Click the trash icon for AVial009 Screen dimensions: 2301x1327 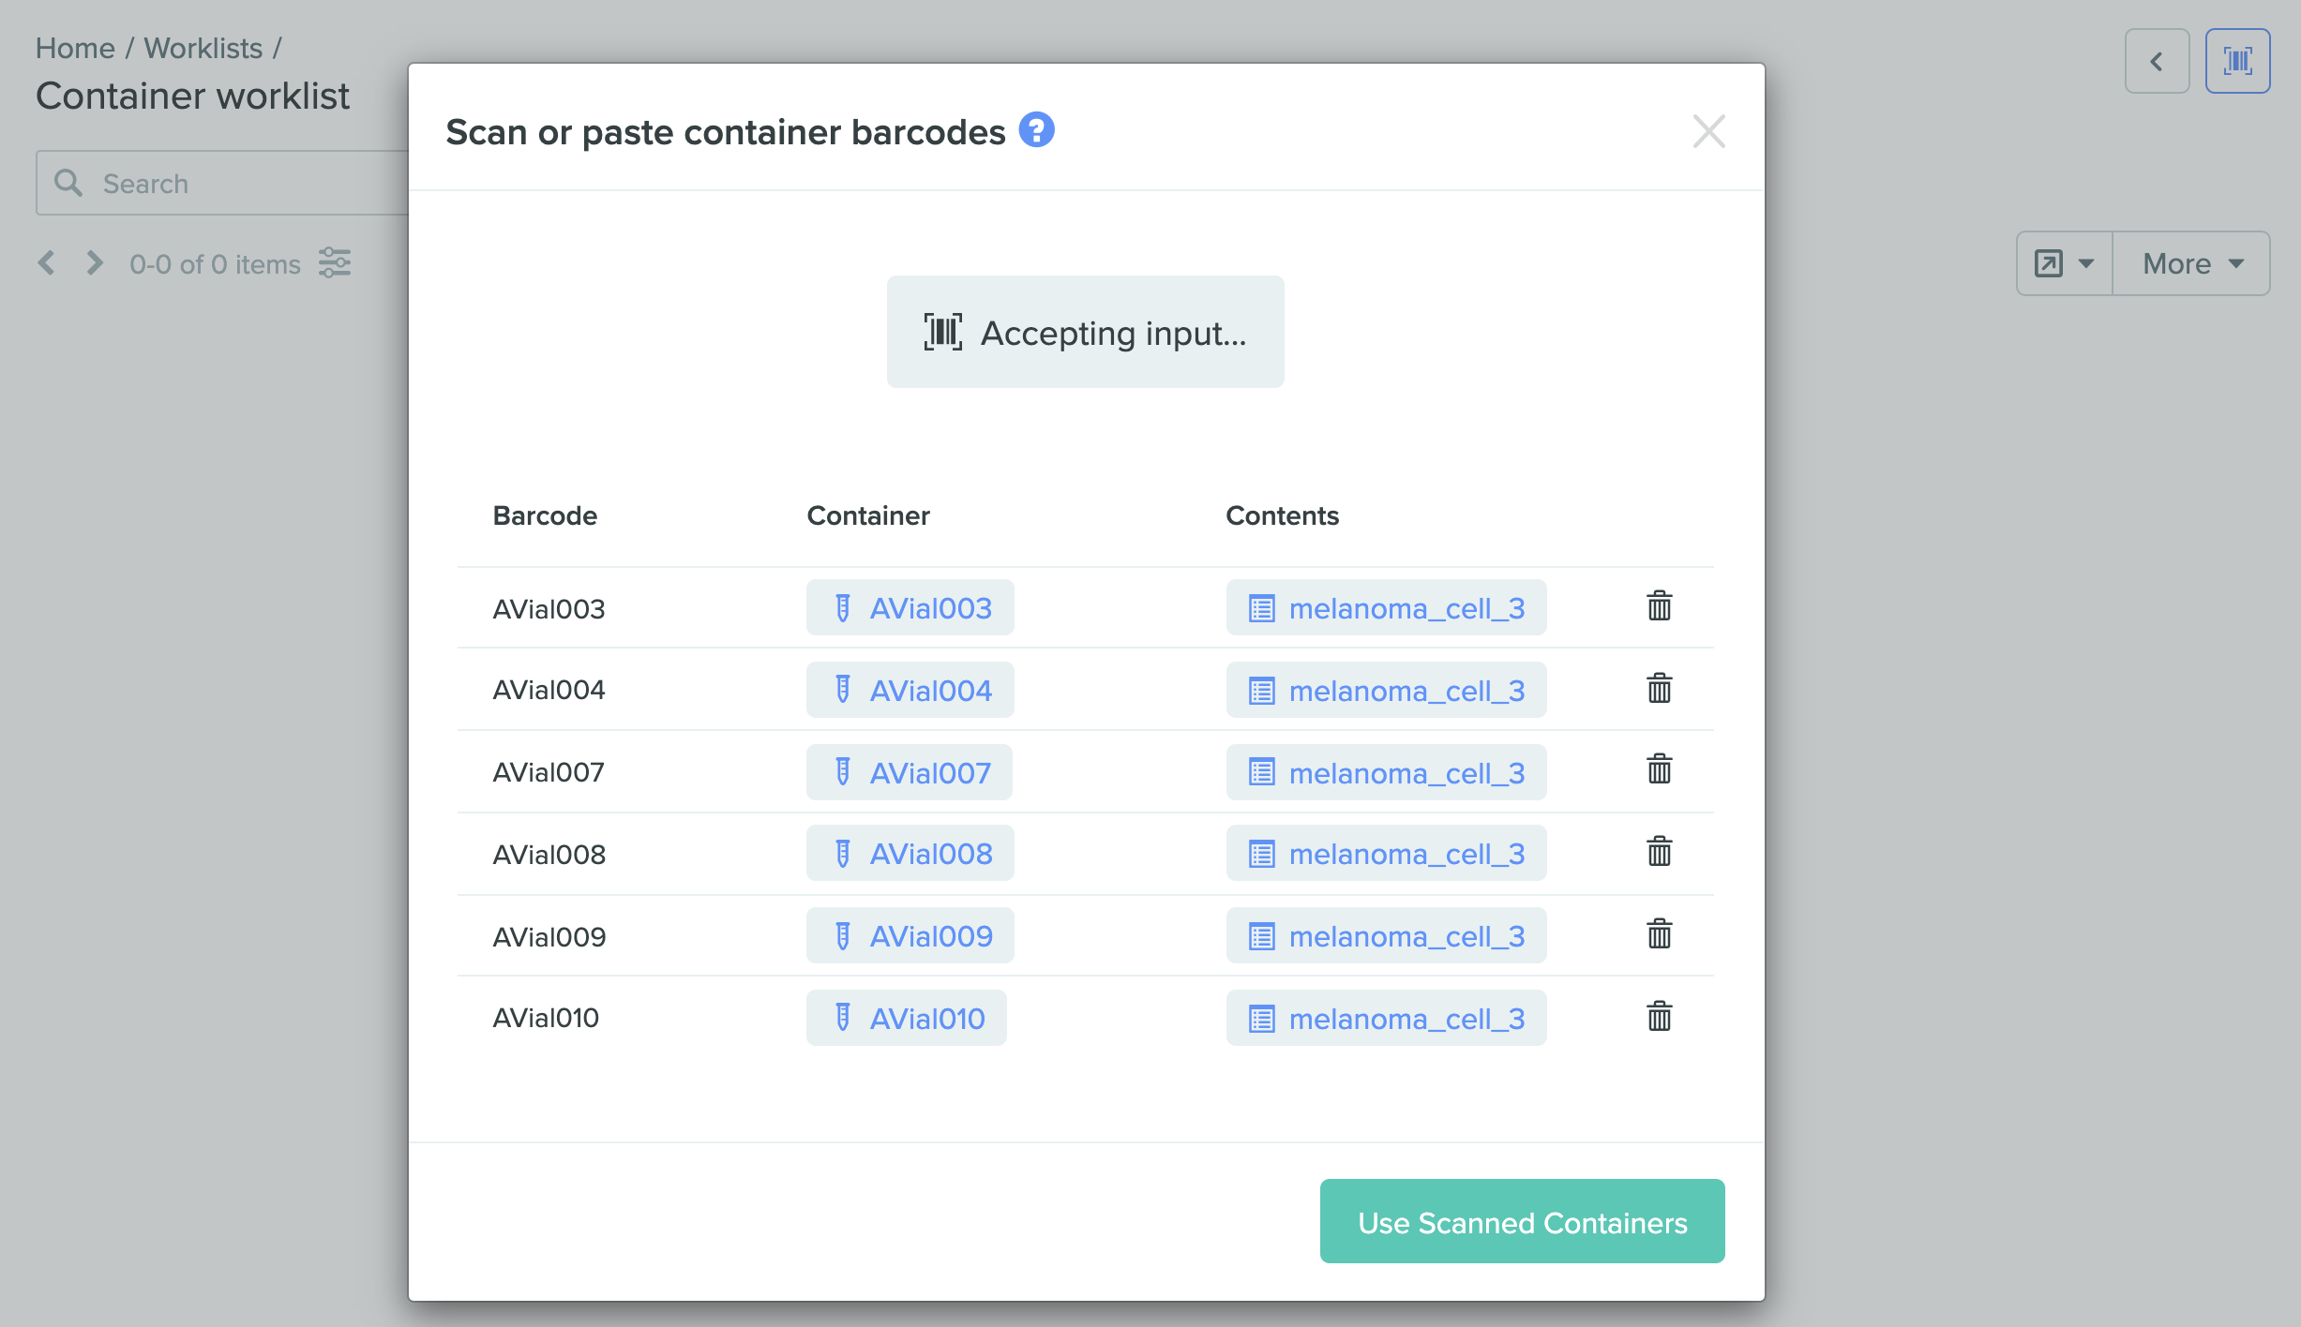pos(1659,934)
